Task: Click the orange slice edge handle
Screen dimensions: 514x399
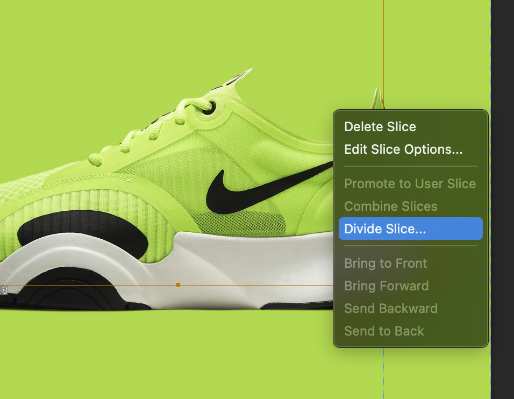Action: [179, 284]
